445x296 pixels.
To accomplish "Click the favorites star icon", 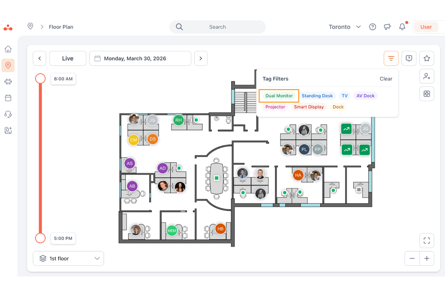I will coord(427,58).
